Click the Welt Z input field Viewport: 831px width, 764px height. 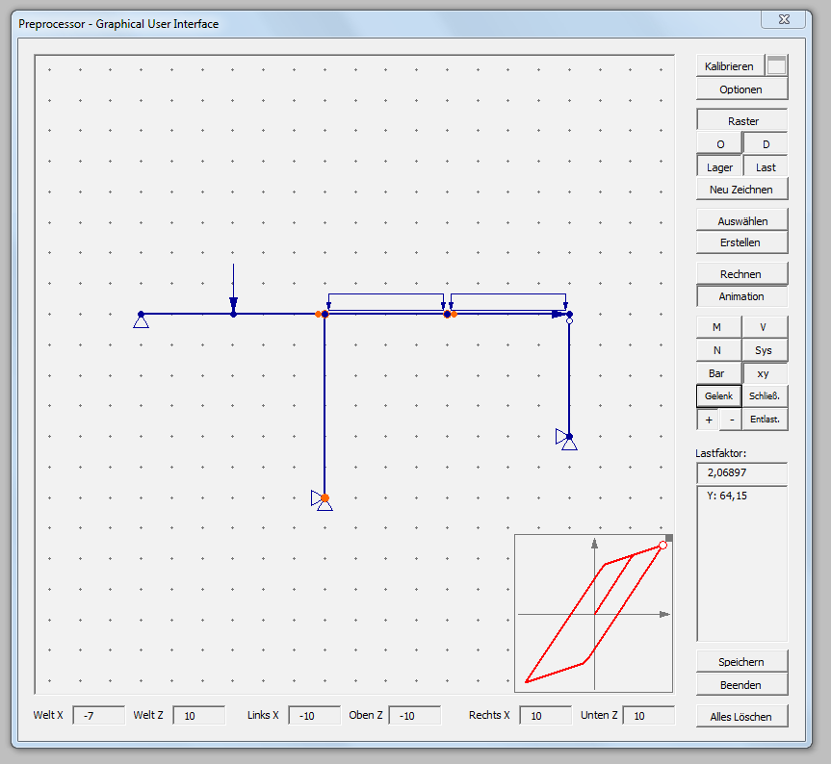pyautogui.click(x=198, y=715)
